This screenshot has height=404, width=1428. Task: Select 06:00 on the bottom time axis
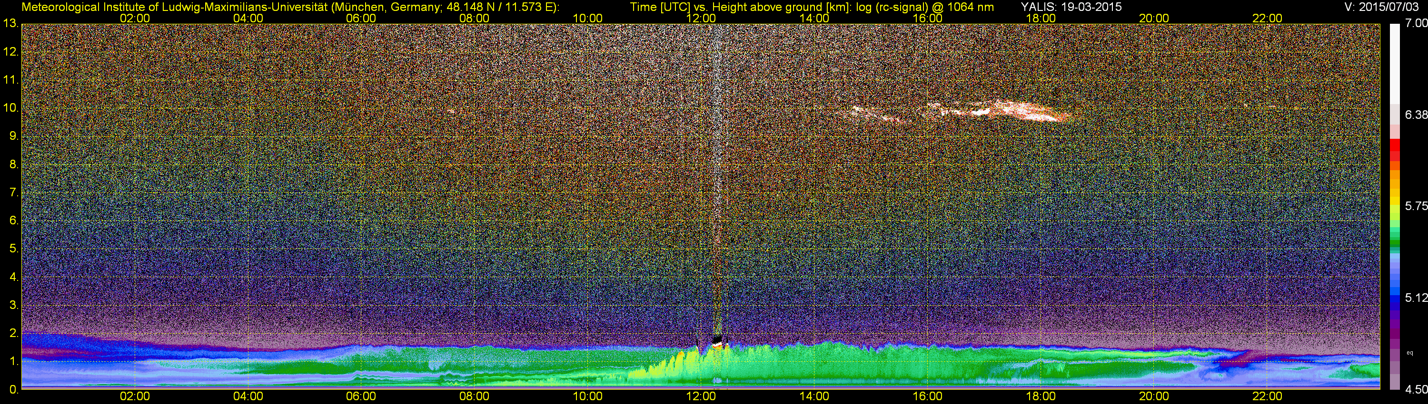[x=361, y=396]
